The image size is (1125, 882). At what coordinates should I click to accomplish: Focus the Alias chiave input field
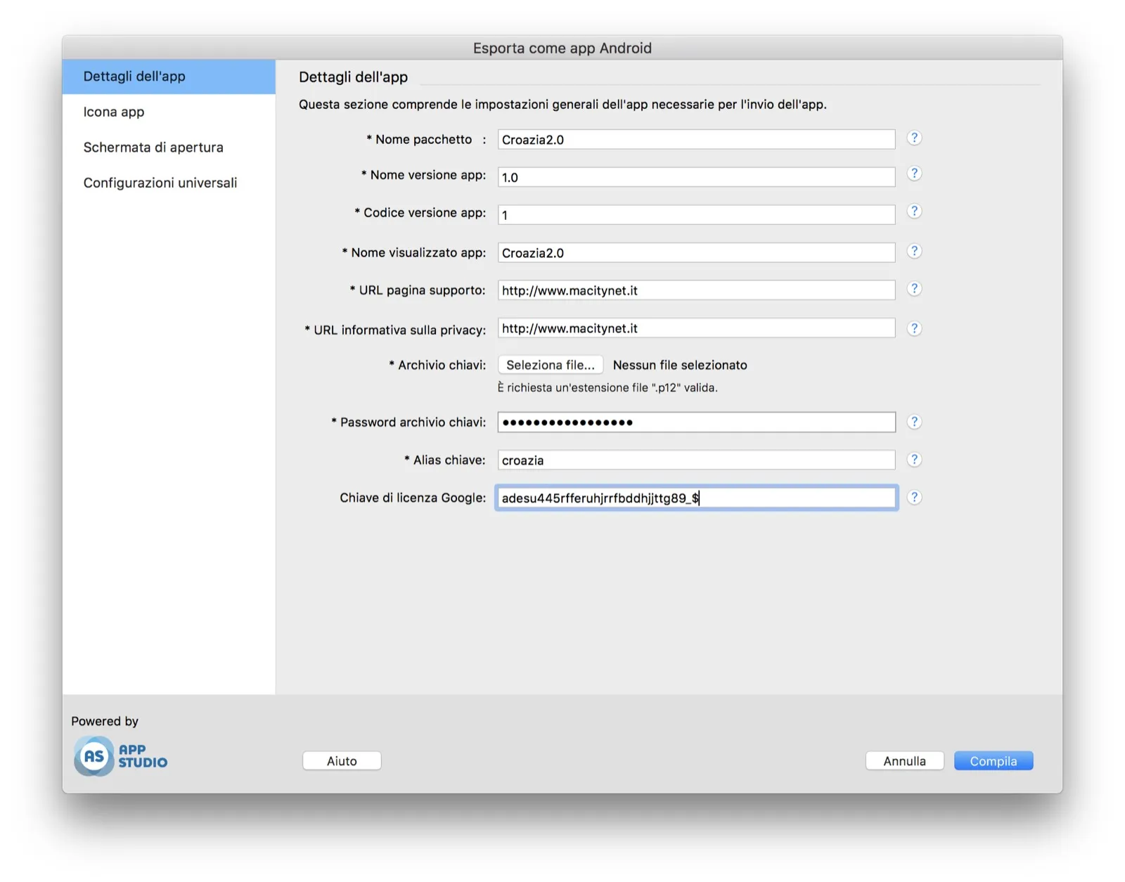point(696,460)
